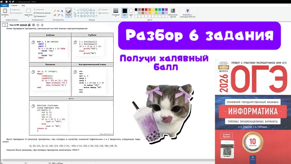The image size is (291, 164).
Task: Activate Color 2 (Цвет 2) button
Action: [x=131, y=13]
